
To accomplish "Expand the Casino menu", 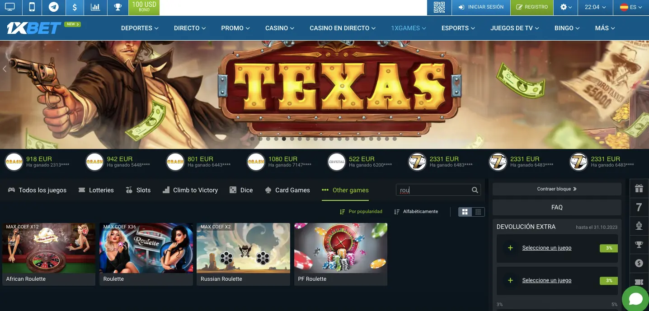I will (280, 28).
